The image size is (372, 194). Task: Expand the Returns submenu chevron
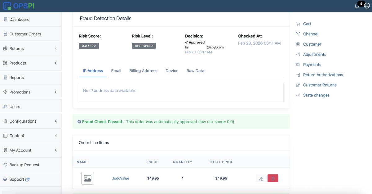click(56, 48)
